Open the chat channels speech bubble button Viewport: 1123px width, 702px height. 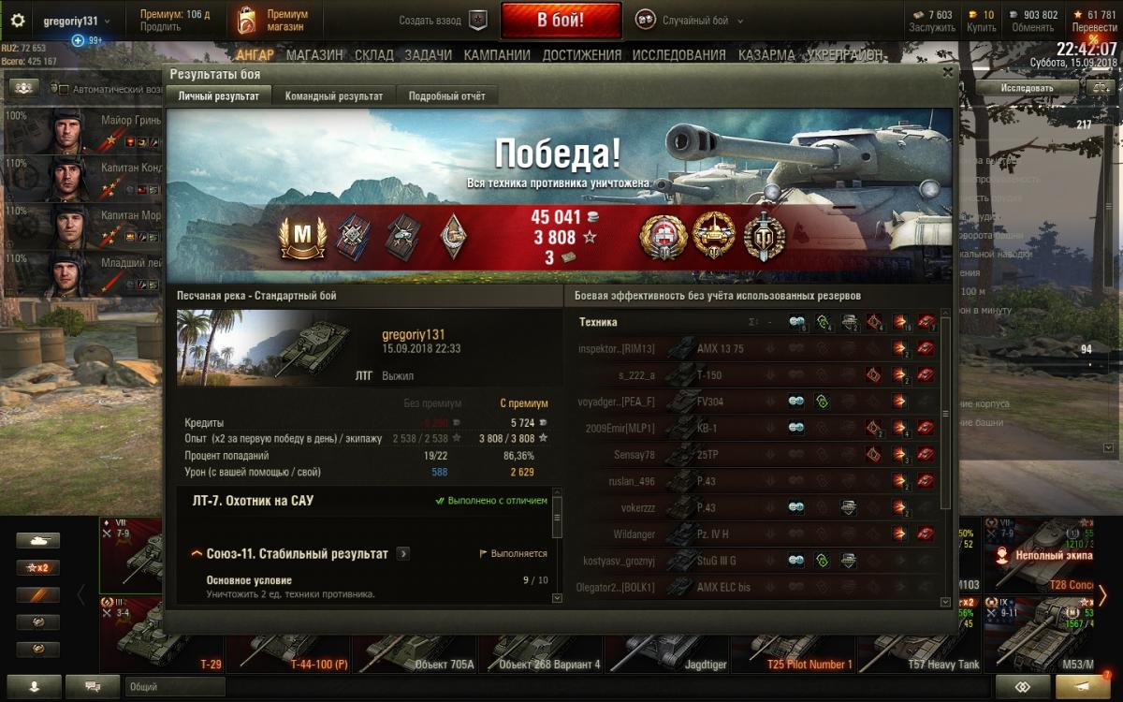(93, 686)
